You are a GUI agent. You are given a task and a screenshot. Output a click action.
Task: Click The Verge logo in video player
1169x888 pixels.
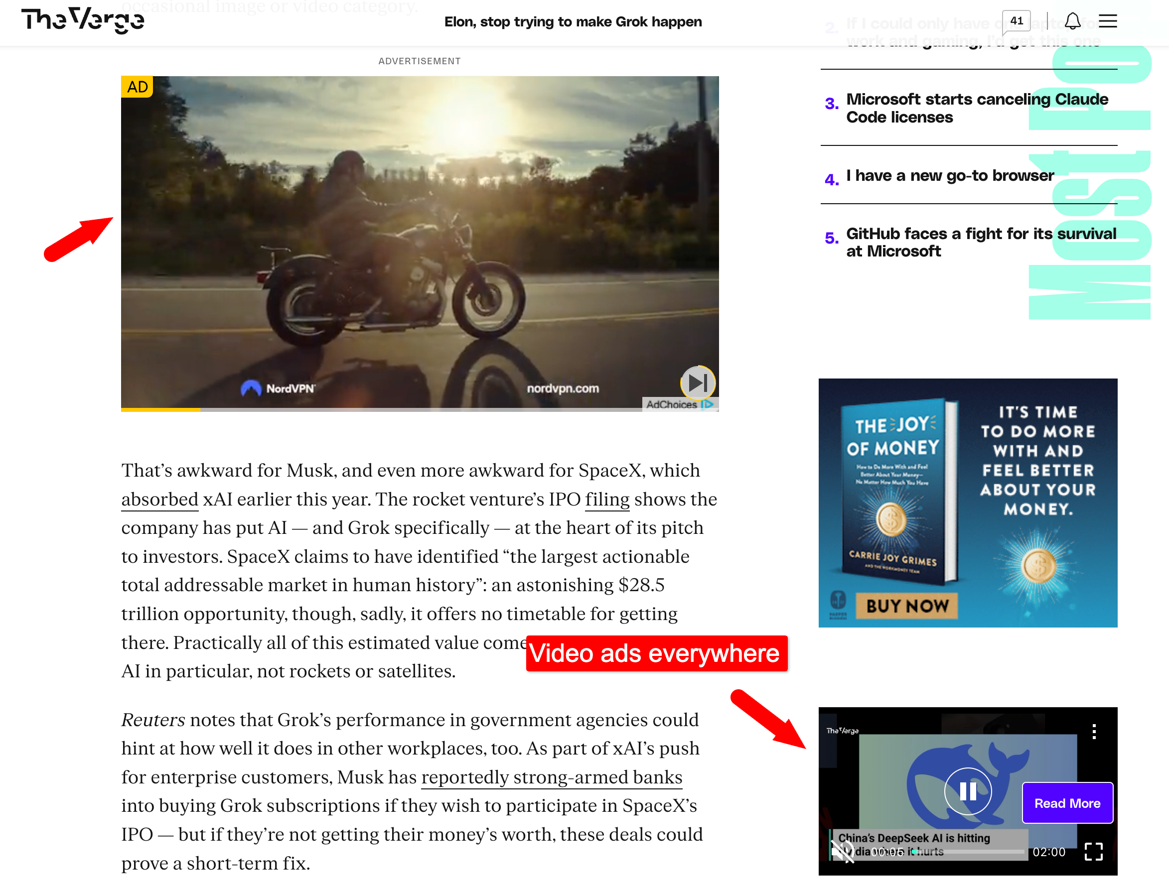tap(842, 731)
